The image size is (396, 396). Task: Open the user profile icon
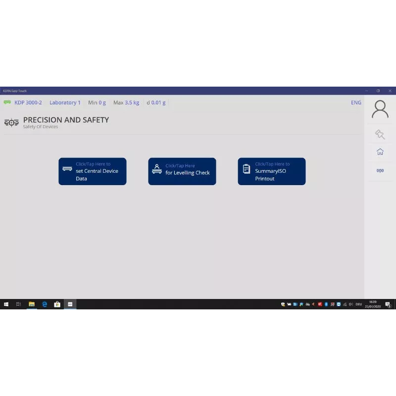pos(380,109)
